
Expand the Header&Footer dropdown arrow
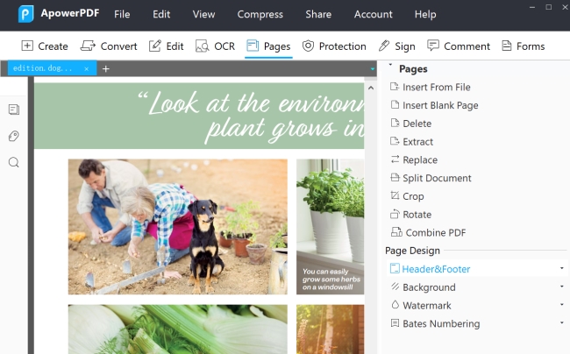click(x=561, y=268)
